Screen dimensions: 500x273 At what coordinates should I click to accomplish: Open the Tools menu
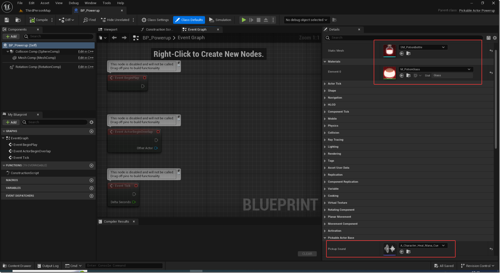click(x=107, y=3)
